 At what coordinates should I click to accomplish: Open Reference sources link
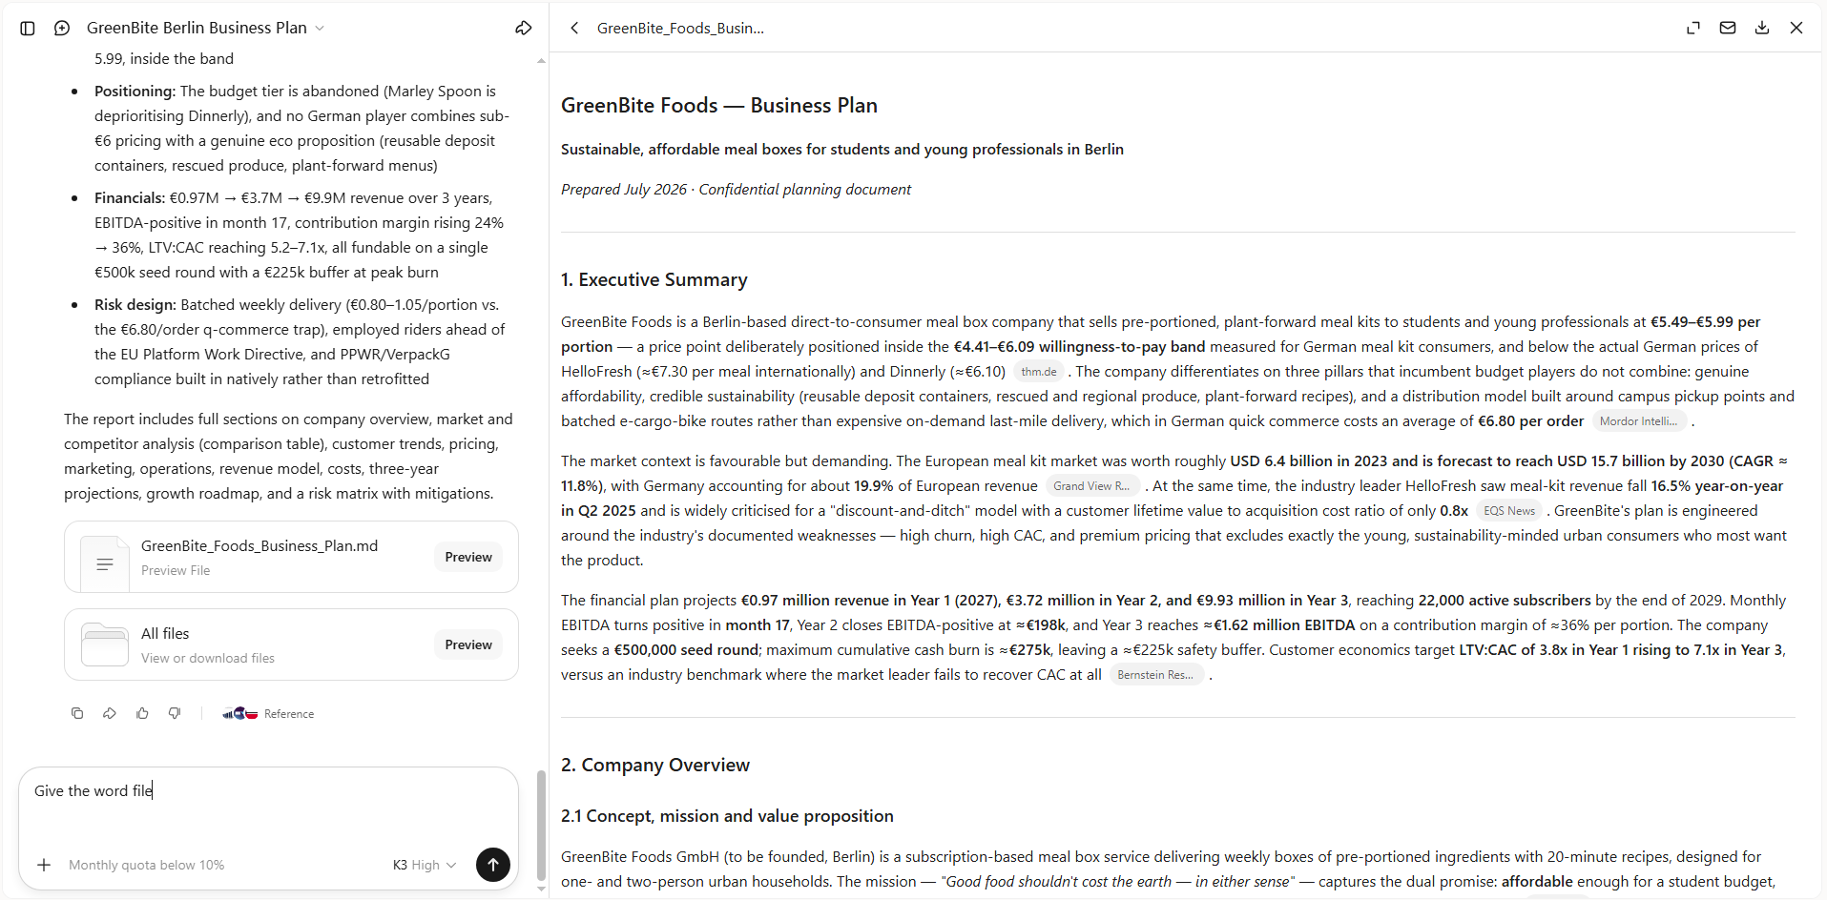point(268,713)
